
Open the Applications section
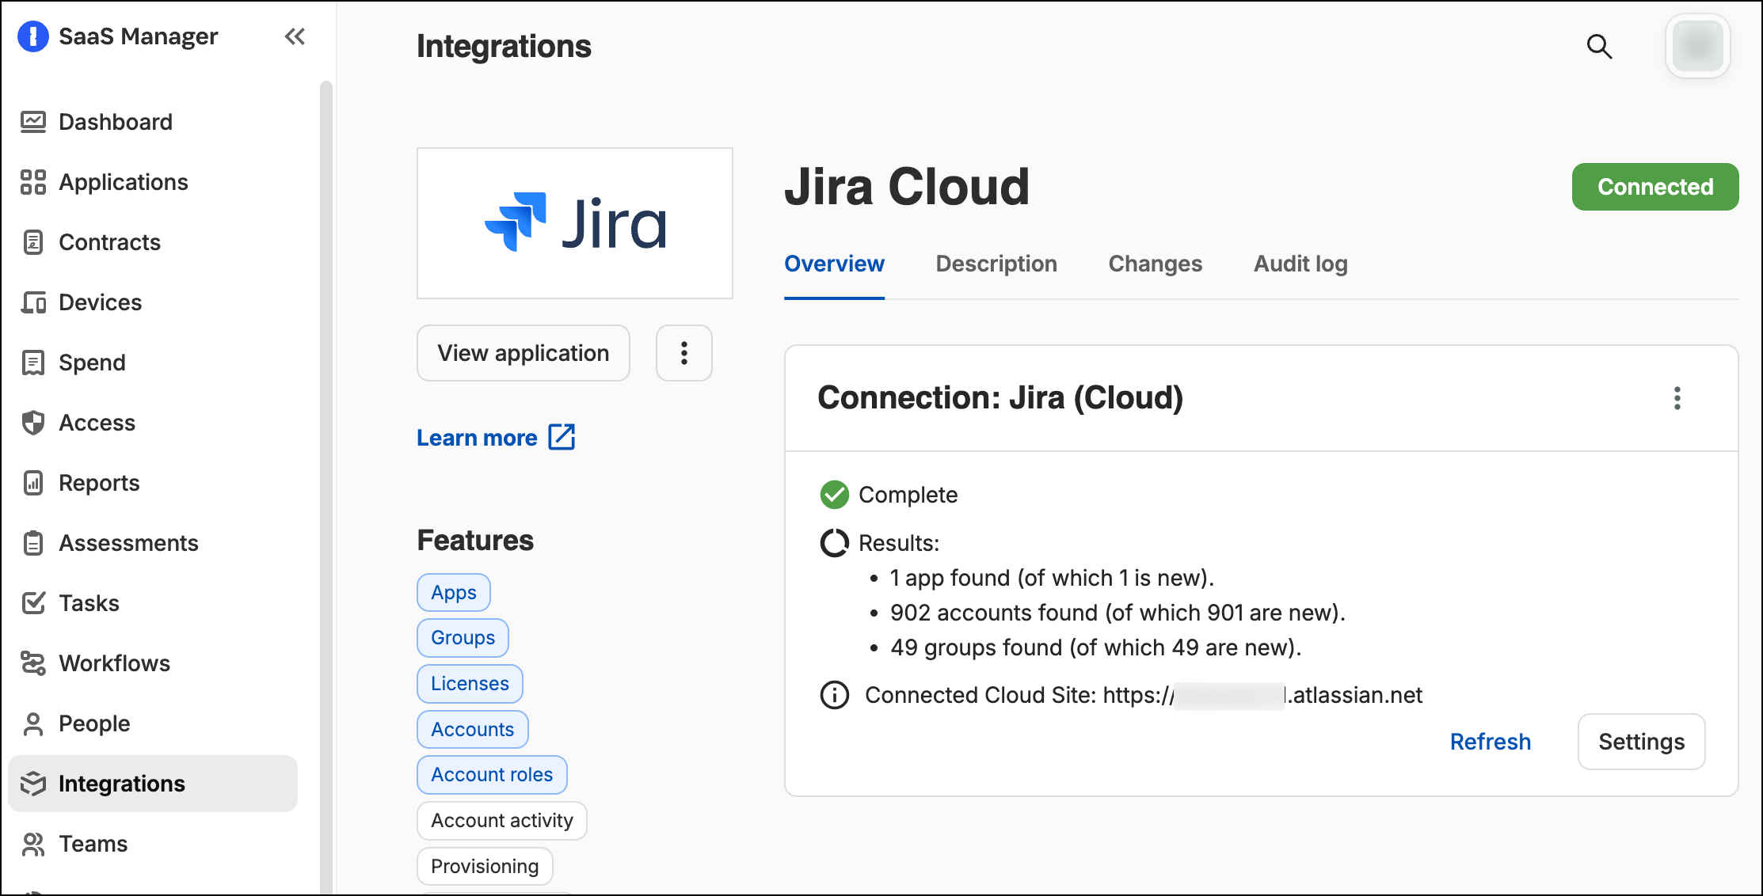pos(124,182)
